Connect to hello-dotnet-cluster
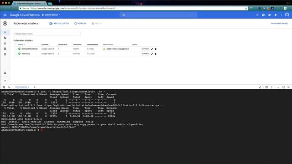 point(145,49)
